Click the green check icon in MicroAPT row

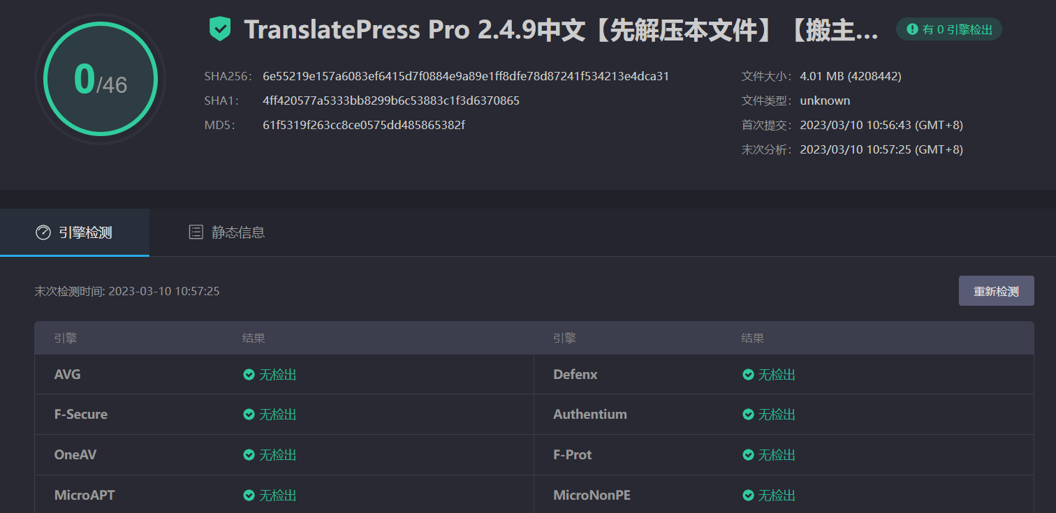click(249, 496)
